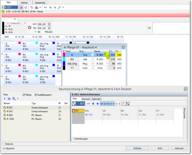Screen dimensions: 192x155
Task: Click the magenta color swatch for subject D
Action: (64, 55)
